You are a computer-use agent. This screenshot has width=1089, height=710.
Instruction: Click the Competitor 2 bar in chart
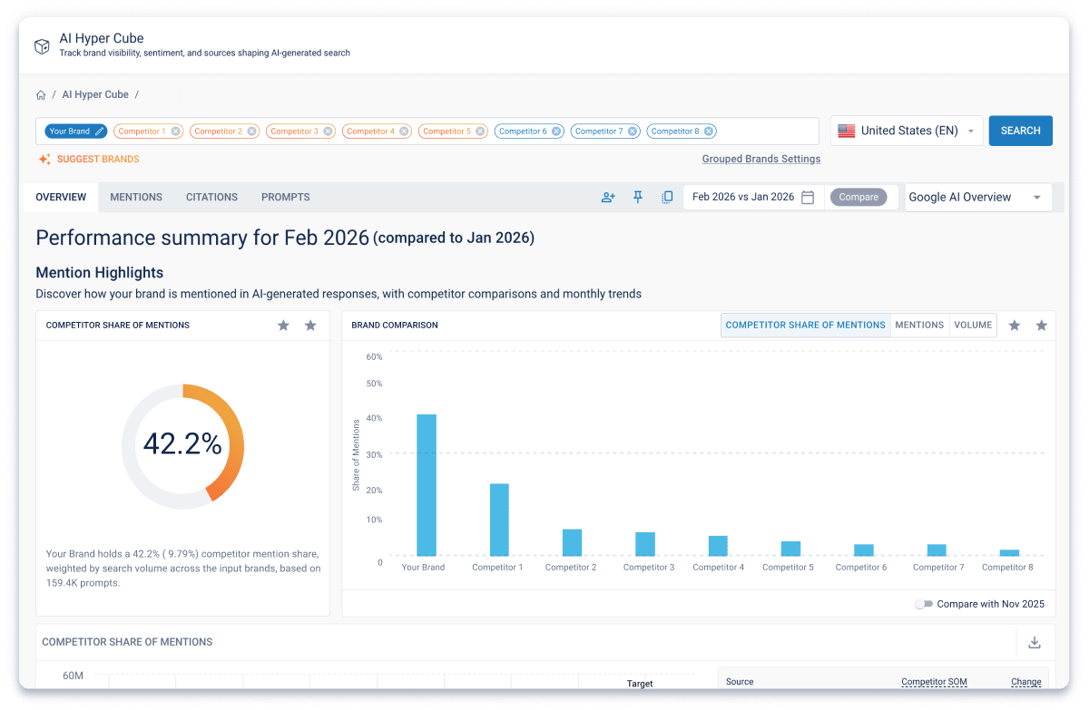572,542
